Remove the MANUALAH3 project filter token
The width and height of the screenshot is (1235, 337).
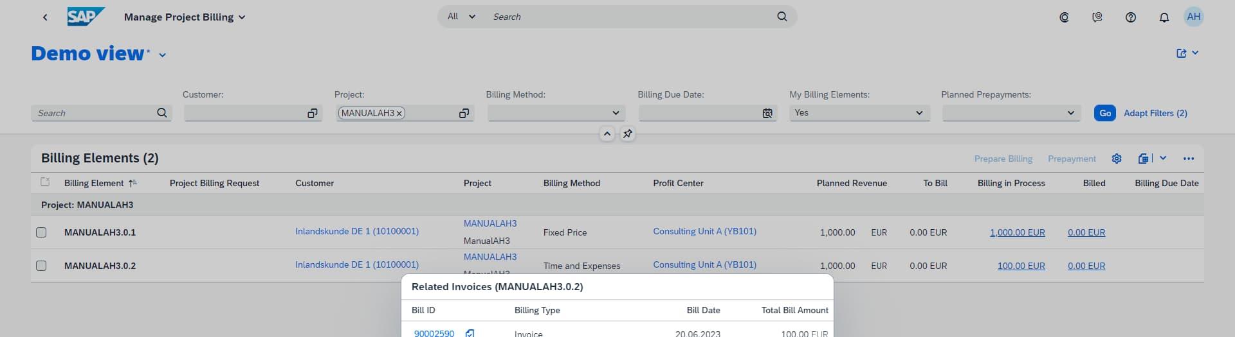[399, 114]
